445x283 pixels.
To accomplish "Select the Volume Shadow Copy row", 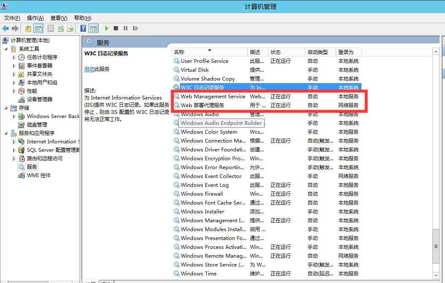I will 266,79.
